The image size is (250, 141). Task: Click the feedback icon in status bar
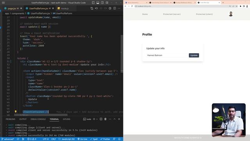tap(114, 139)
